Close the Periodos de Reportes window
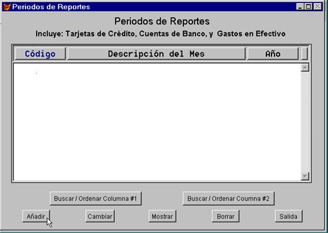The image size is (328, 233). click(x=317, y=7)
